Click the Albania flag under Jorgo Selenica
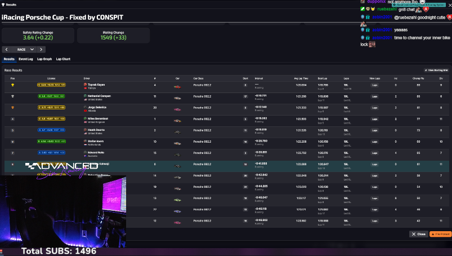 [86, 111]
